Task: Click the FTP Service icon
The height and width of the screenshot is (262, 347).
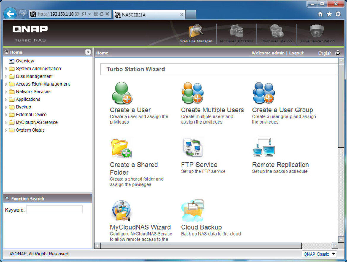Action: point(192,148)
